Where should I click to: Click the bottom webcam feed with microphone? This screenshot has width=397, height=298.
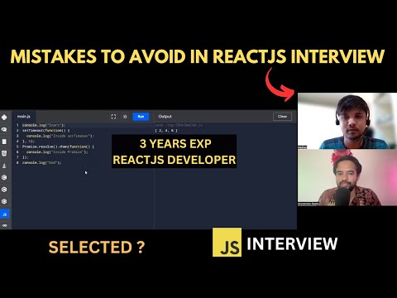point(347,177)
